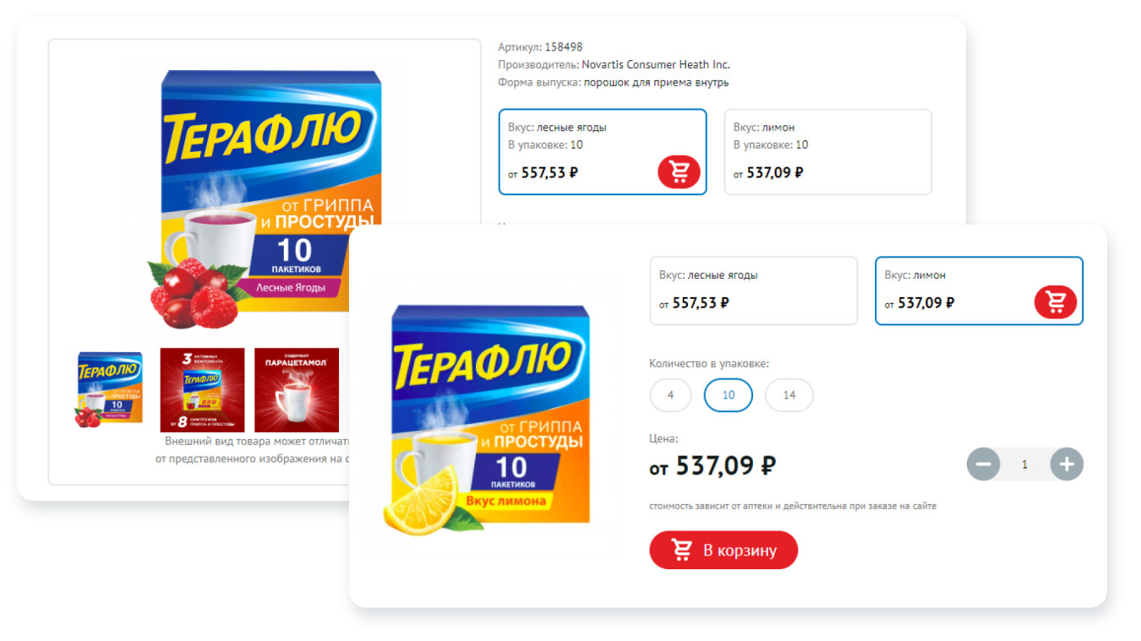Click the Novartis Consumer Heath Inc. manufacturer name
The image size is (1141, 641).
[656, 64]
